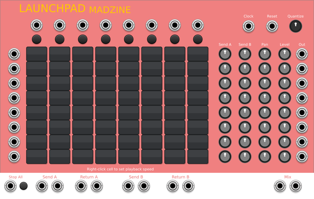The image size is (314, 199).
Task: Click the fifth row's Send B knob
Action: point(245,113)
